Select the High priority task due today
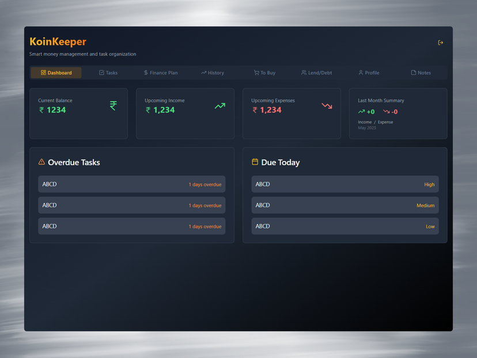 coord(344,184)
